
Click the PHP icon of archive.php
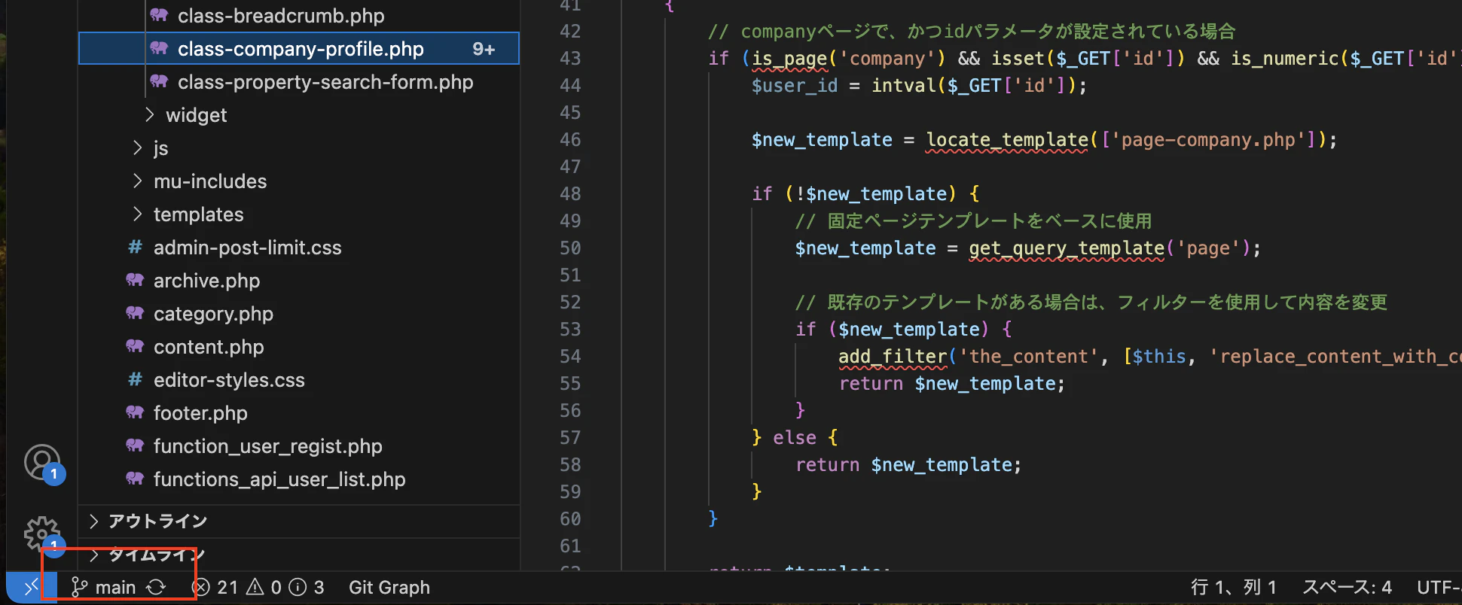135,281
